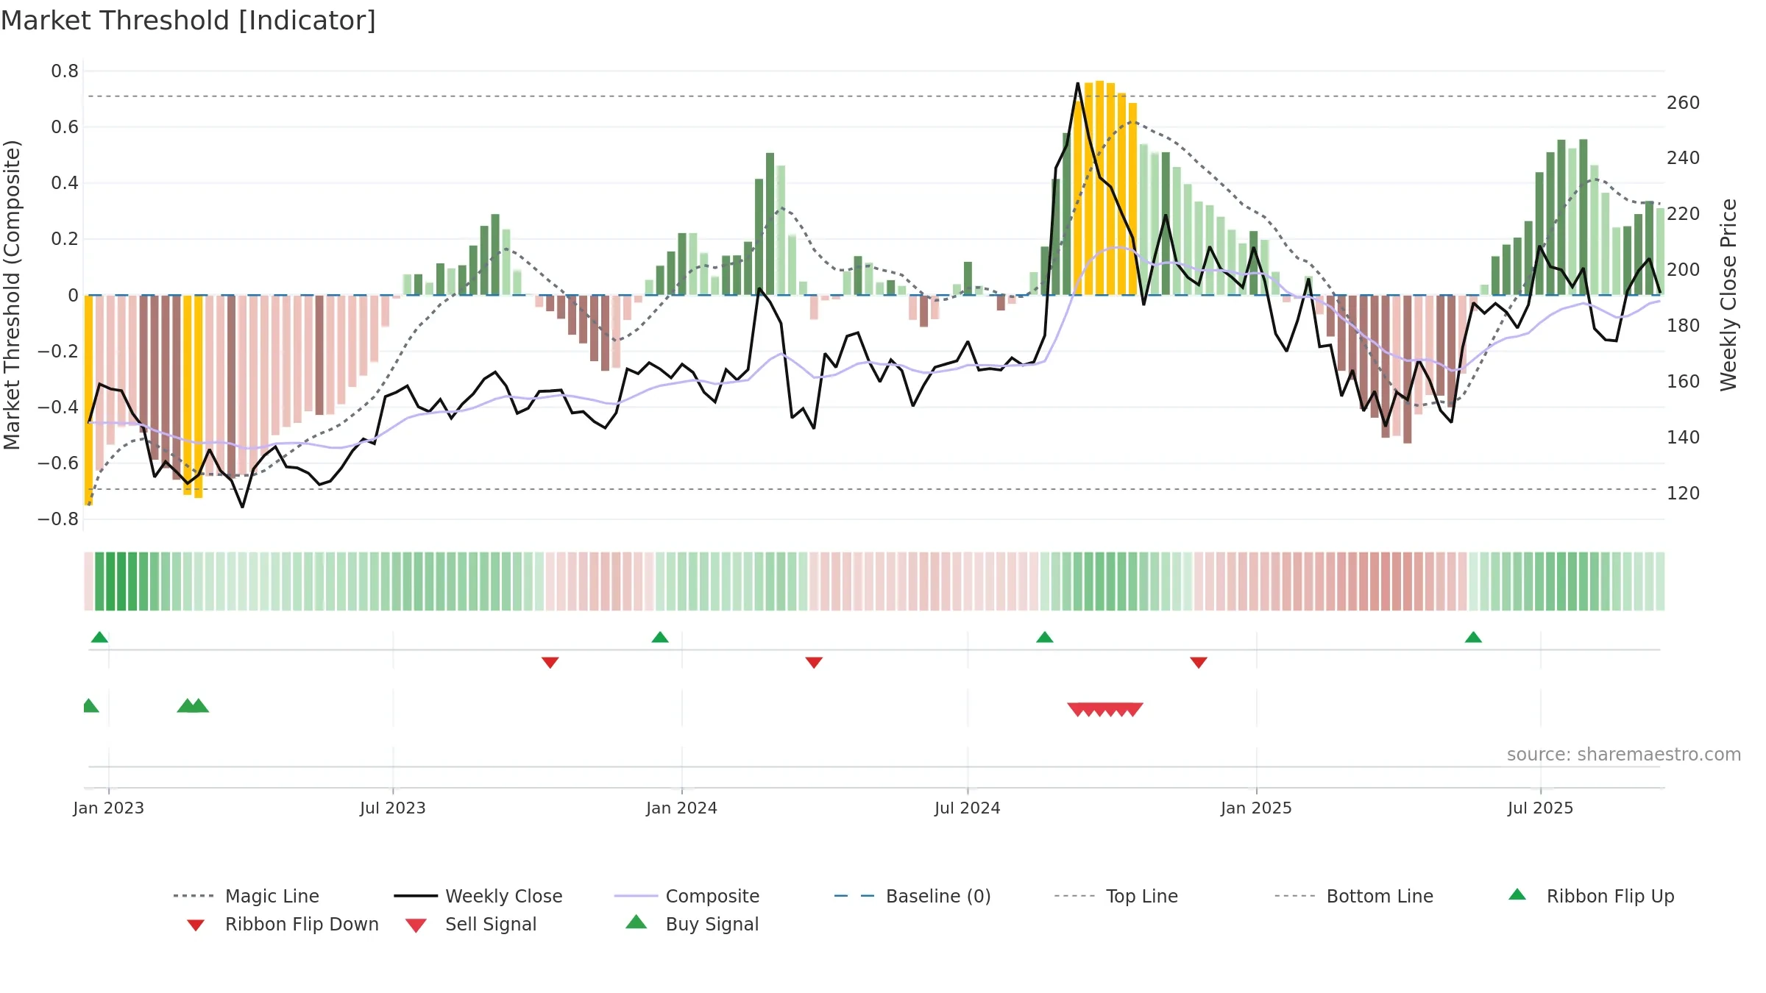Click the 160 right axis tick label
The width and height of the screenshot is (1766, 993).
click(1684, 381)
